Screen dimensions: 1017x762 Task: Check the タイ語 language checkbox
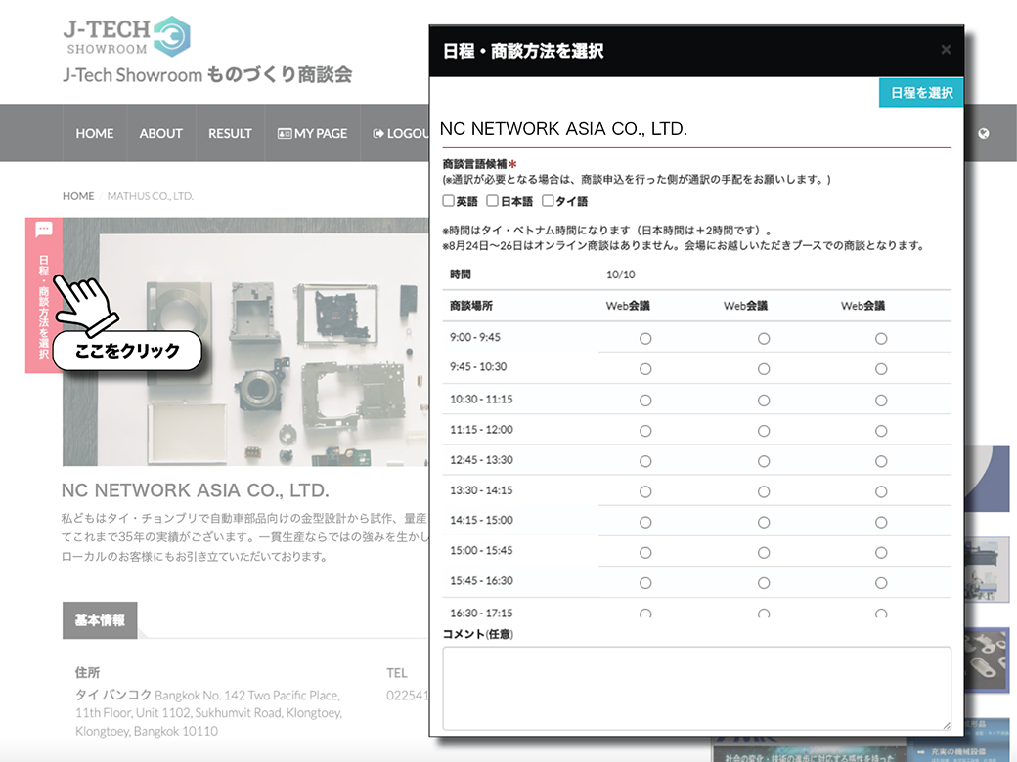[x=548, y=201]
